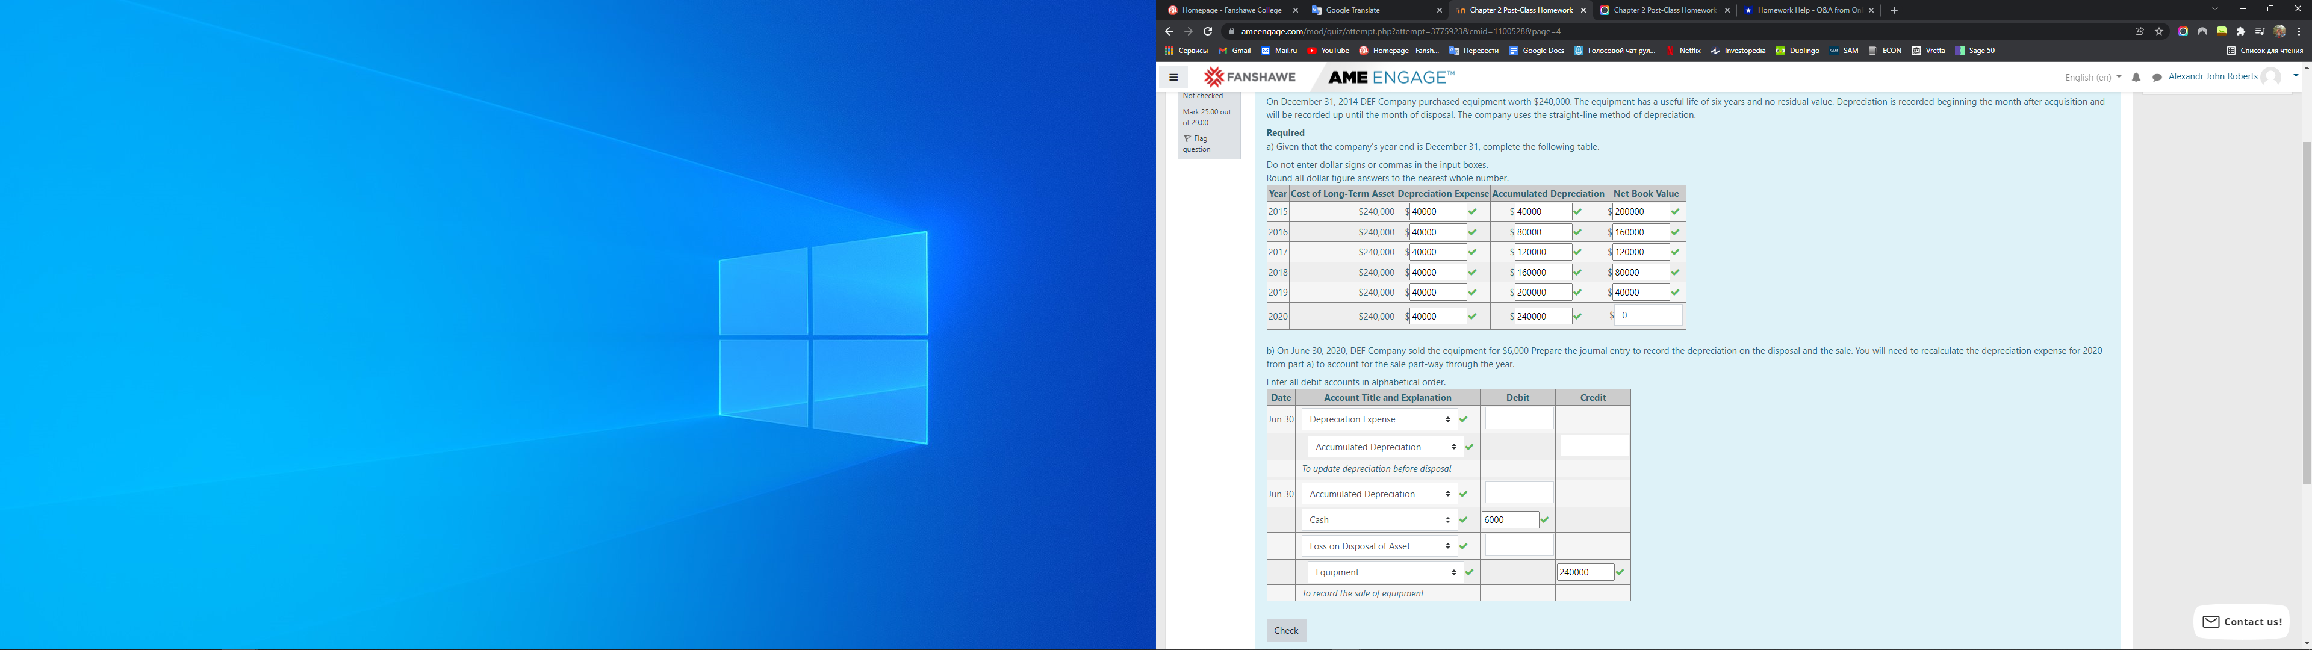Click the page vertical scrollbar
Image resolution: width=2312 pixels, height=650 pixels.
pyautogui.click(x=2306, y=314)
